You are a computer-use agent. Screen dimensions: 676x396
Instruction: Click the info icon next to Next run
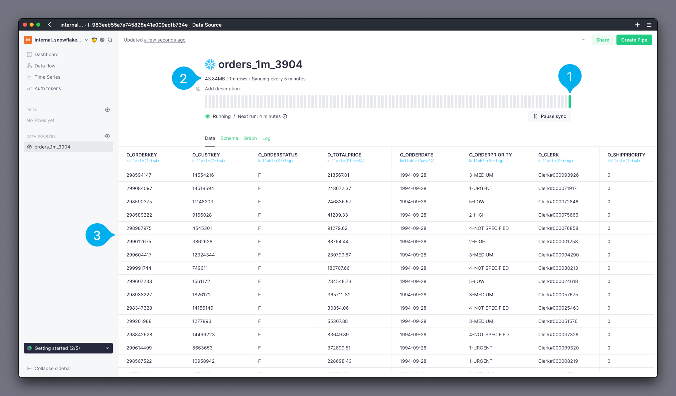(x=285, y=116)
